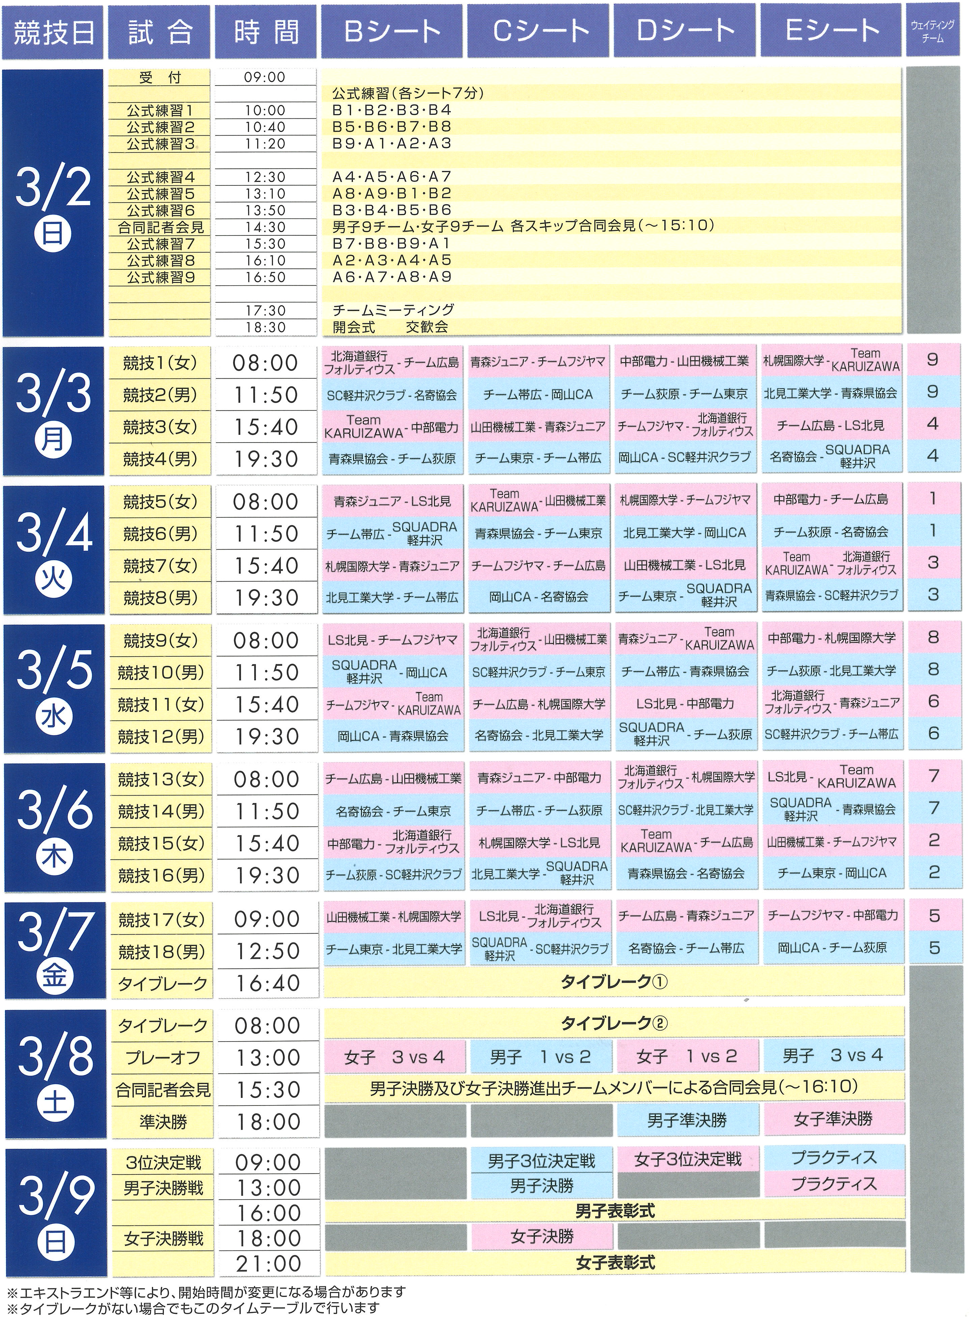Click match SC軽井沢クラブ - 名寄協会

coord(392,394)
